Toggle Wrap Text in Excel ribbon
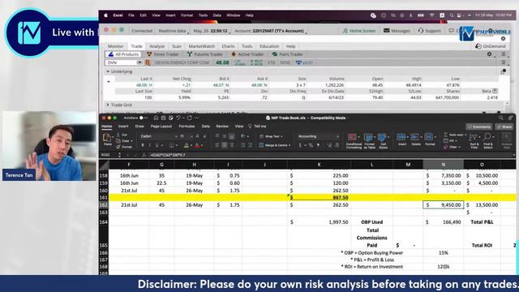Image resolution: width=519 pixels, height=292 pixels. (272, 136)
